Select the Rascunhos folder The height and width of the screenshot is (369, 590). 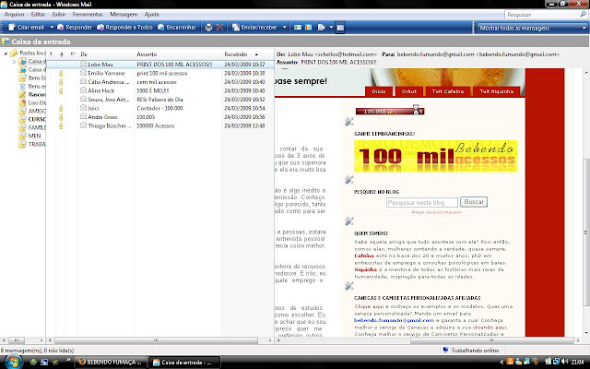click(33, 94)
